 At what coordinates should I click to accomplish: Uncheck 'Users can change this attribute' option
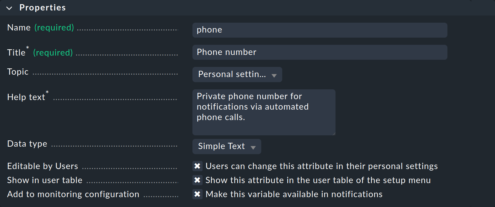coord(198,166)
